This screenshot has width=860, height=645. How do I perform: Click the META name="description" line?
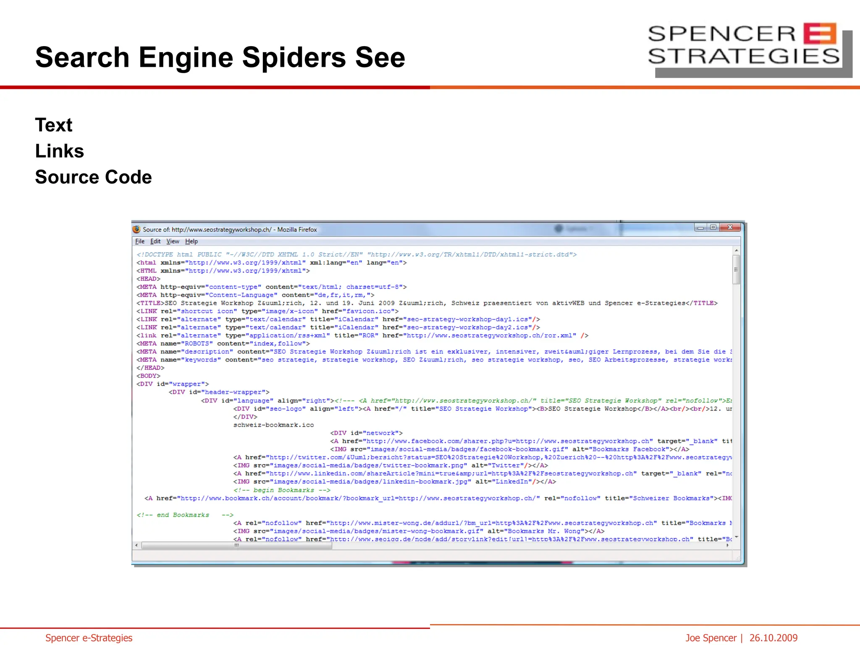pyautogui.click(x=434, y=352)
